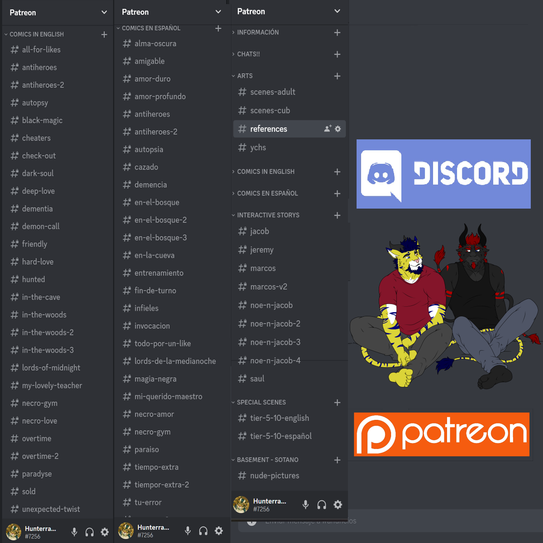Click the Discord logo banner
The image size is (543, 543).
click(443, 174)
